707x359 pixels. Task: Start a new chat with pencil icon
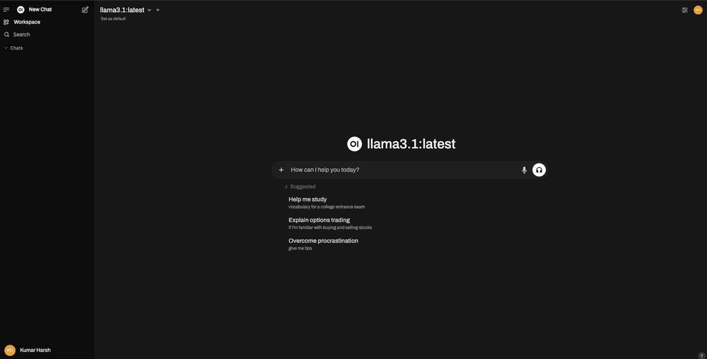[x=85, y=9]
